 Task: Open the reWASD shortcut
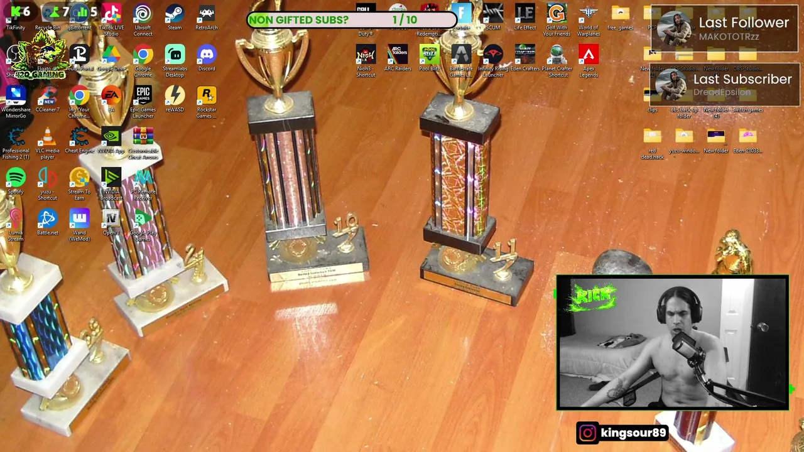point(175,99)
